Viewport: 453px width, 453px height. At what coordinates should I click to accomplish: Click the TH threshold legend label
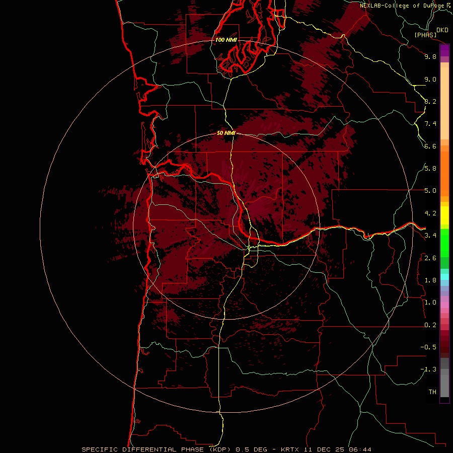coord(432,392)
